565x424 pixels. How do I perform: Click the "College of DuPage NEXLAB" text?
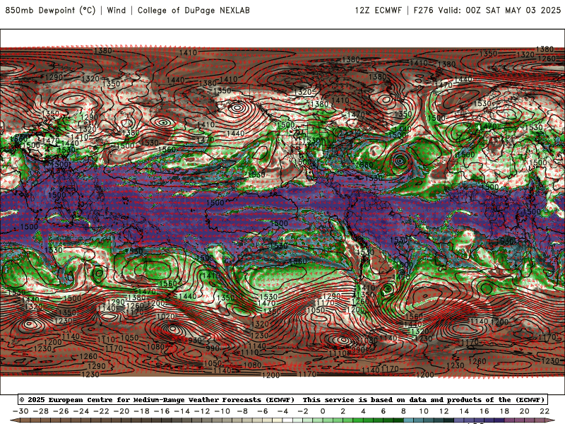point(194,11)
